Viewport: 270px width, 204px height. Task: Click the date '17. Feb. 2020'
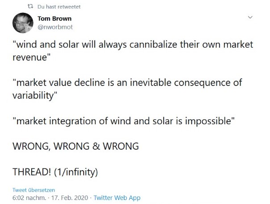(x=70, y=198)
